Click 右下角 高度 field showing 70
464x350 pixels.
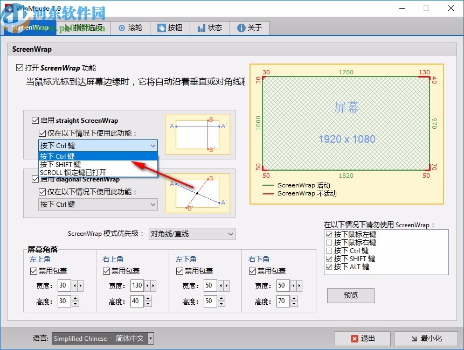[x=283, y=301]
